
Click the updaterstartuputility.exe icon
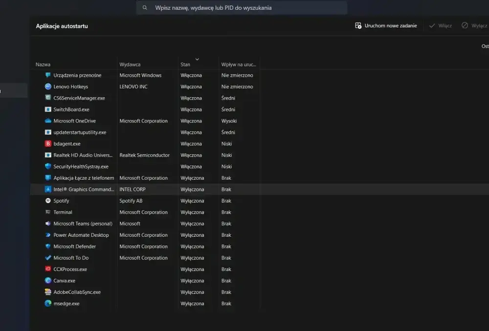tap(48, 132)
